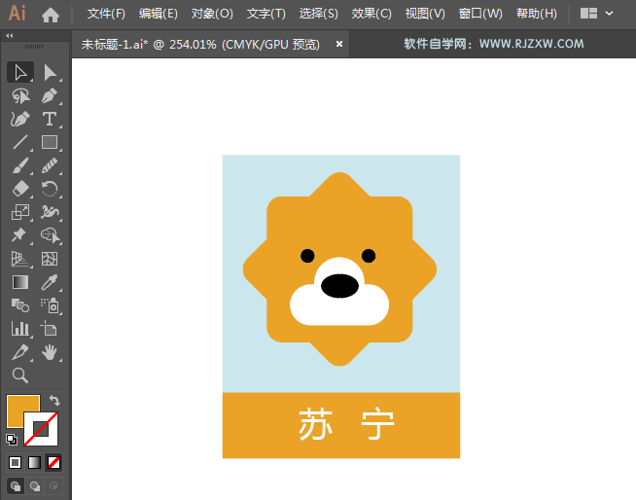
Task: Open the 视图(V) menu
Action: (x=425, y=14)
